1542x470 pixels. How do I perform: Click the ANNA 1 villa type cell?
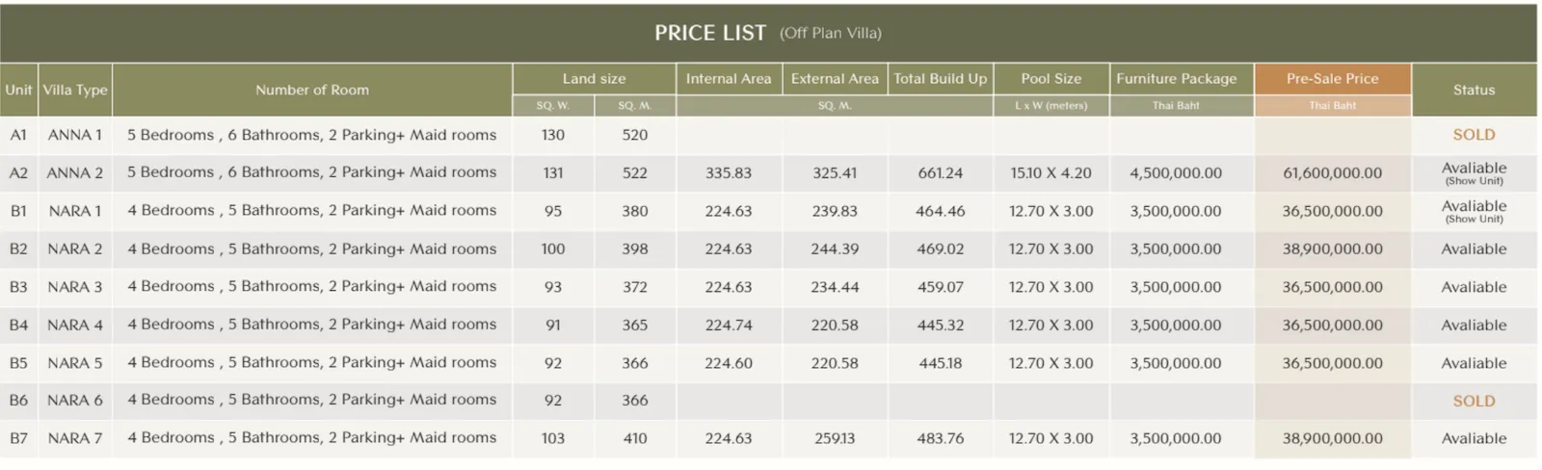(x=75, y=135)
